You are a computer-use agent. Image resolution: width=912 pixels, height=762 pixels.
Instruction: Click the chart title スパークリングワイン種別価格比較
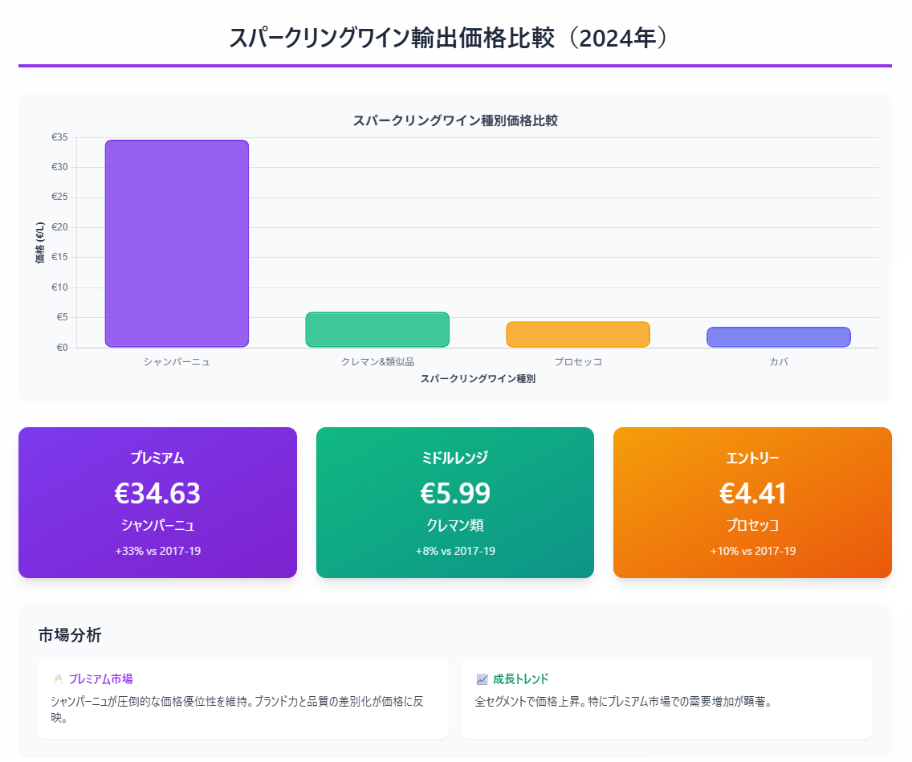point(455,121)
